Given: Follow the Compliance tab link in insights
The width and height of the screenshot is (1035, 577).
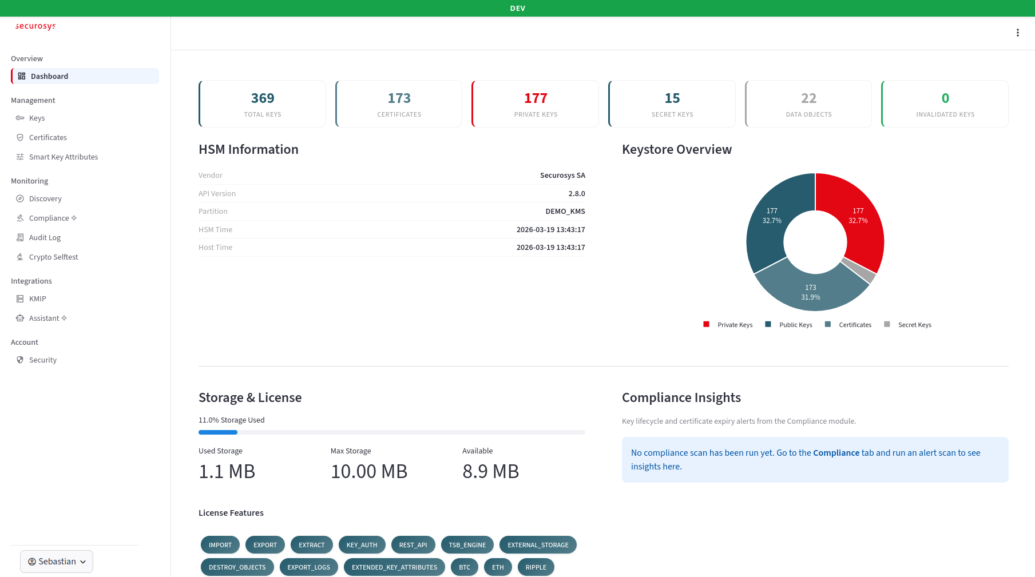Looking at the screenshot, I should click(836, 452).
